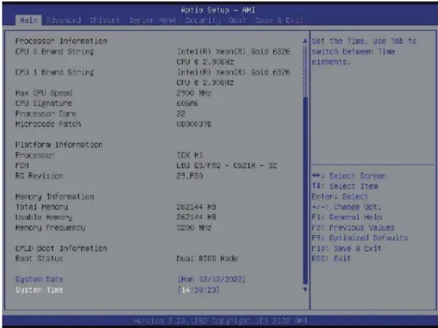Image resolution: width=438 pixels, height=328 pixels.
Task: Click the 2900 MHz value
Action: point(194,93)
